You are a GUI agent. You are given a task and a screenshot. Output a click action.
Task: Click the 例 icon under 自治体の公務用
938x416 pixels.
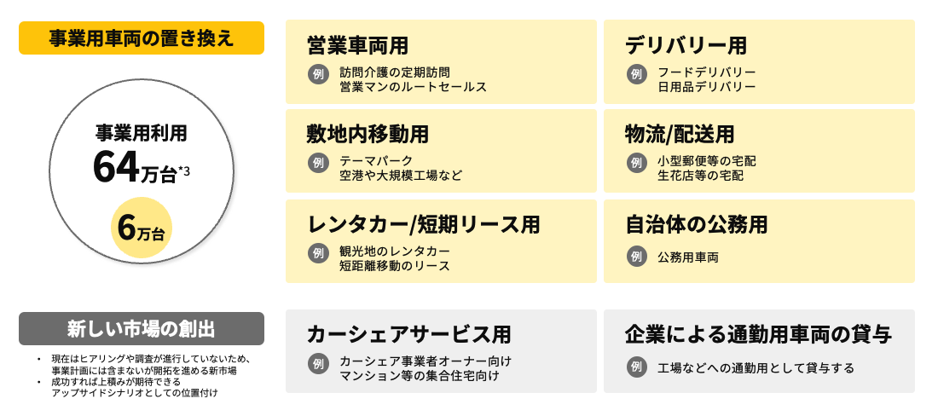636,257
